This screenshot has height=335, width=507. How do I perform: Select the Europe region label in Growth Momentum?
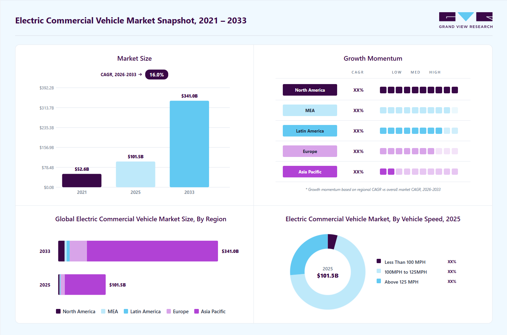click(x=310, y=151)
